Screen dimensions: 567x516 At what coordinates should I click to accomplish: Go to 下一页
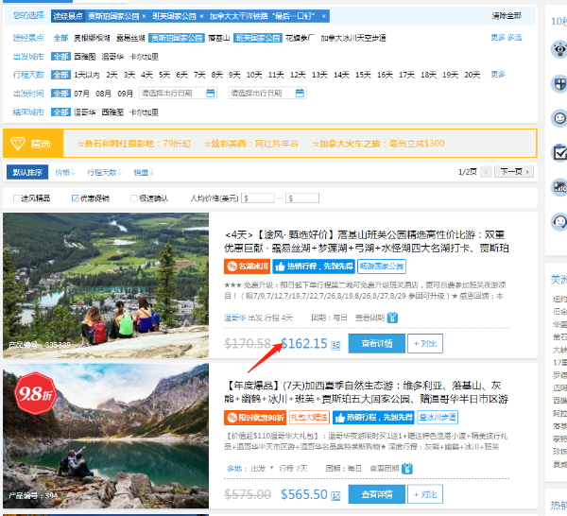tap(514, 172)
